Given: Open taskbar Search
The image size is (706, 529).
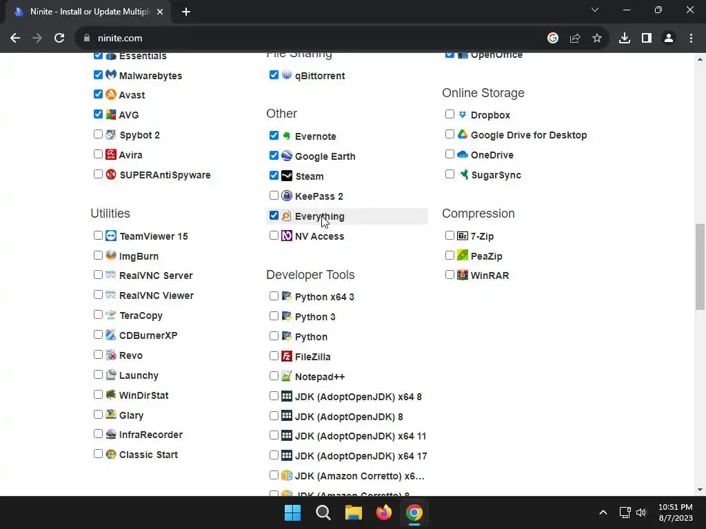Looking at the screenshot, I should tap(323, 512).
